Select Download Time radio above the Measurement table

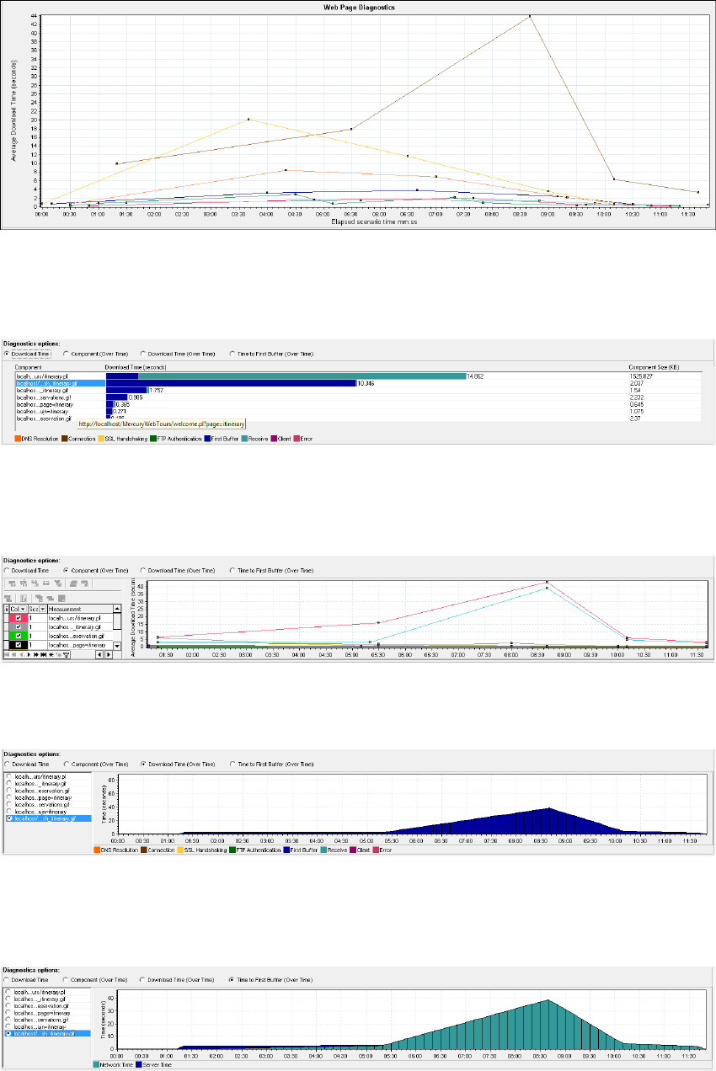pos(8,570)
